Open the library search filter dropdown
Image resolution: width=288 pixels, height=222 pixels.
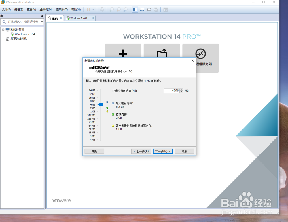pos(42,22)
